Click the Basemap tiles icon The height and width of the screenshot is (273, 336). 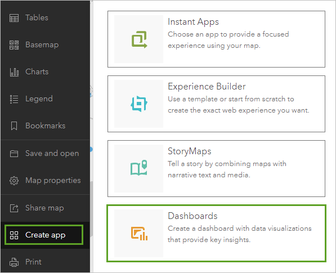pos(14,45)
